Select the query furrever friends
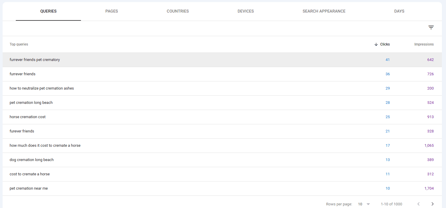446x208 pixels. click(x=23, y=74)
